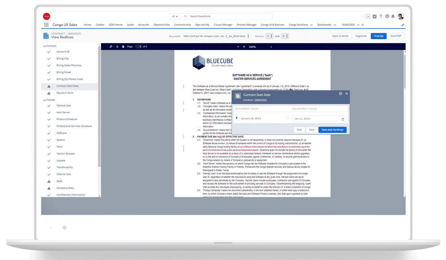
Task: Open the calendar date picker icon
Action: pyautogui.click(x=343, y=119)
